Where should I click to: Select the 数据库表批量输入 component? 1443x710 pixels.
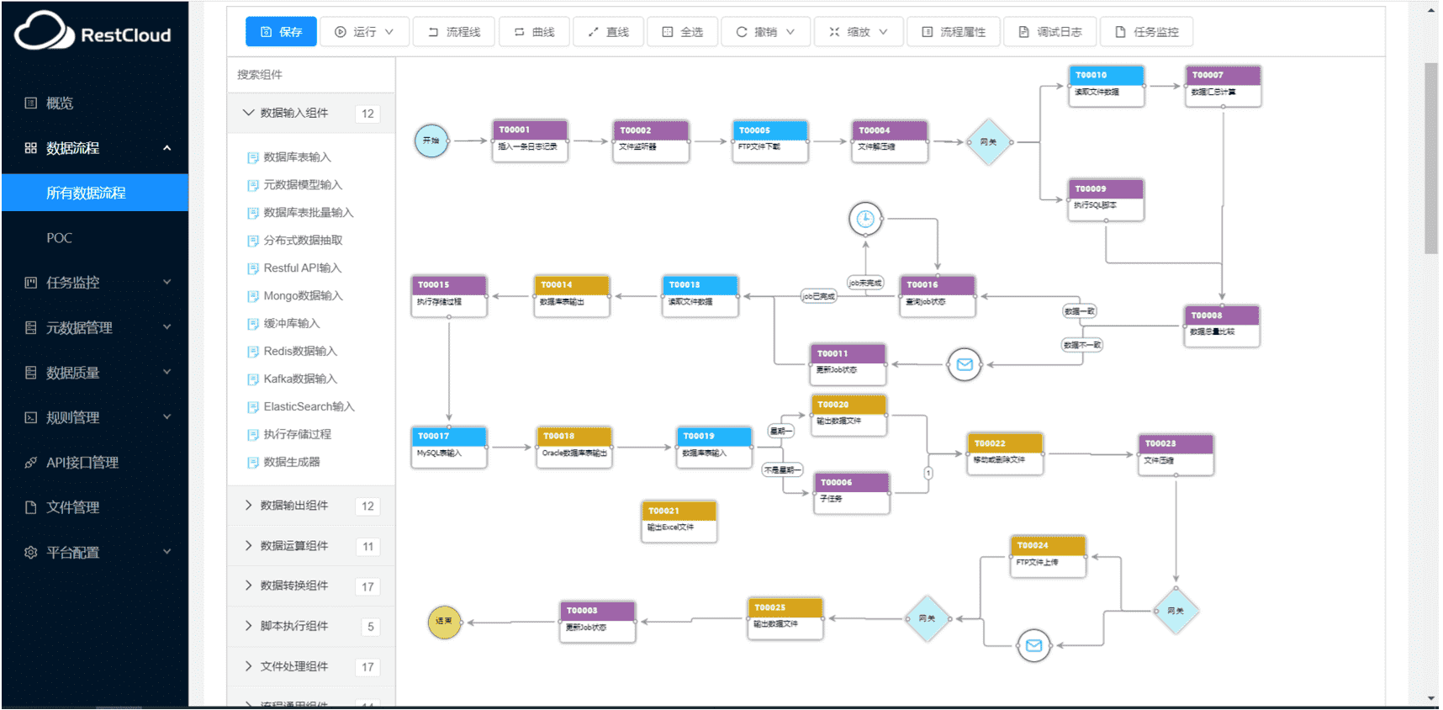click(300, 213)
